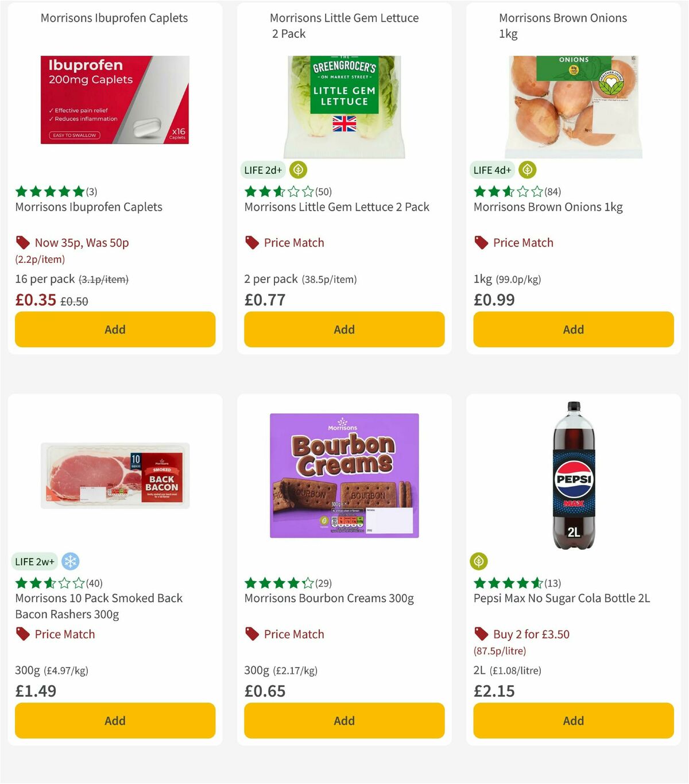Screen dimensions: 689x784
Task: Click the LIFE 2w+ badge on Smoked Back Bacon
Action: tap(34, 561)
